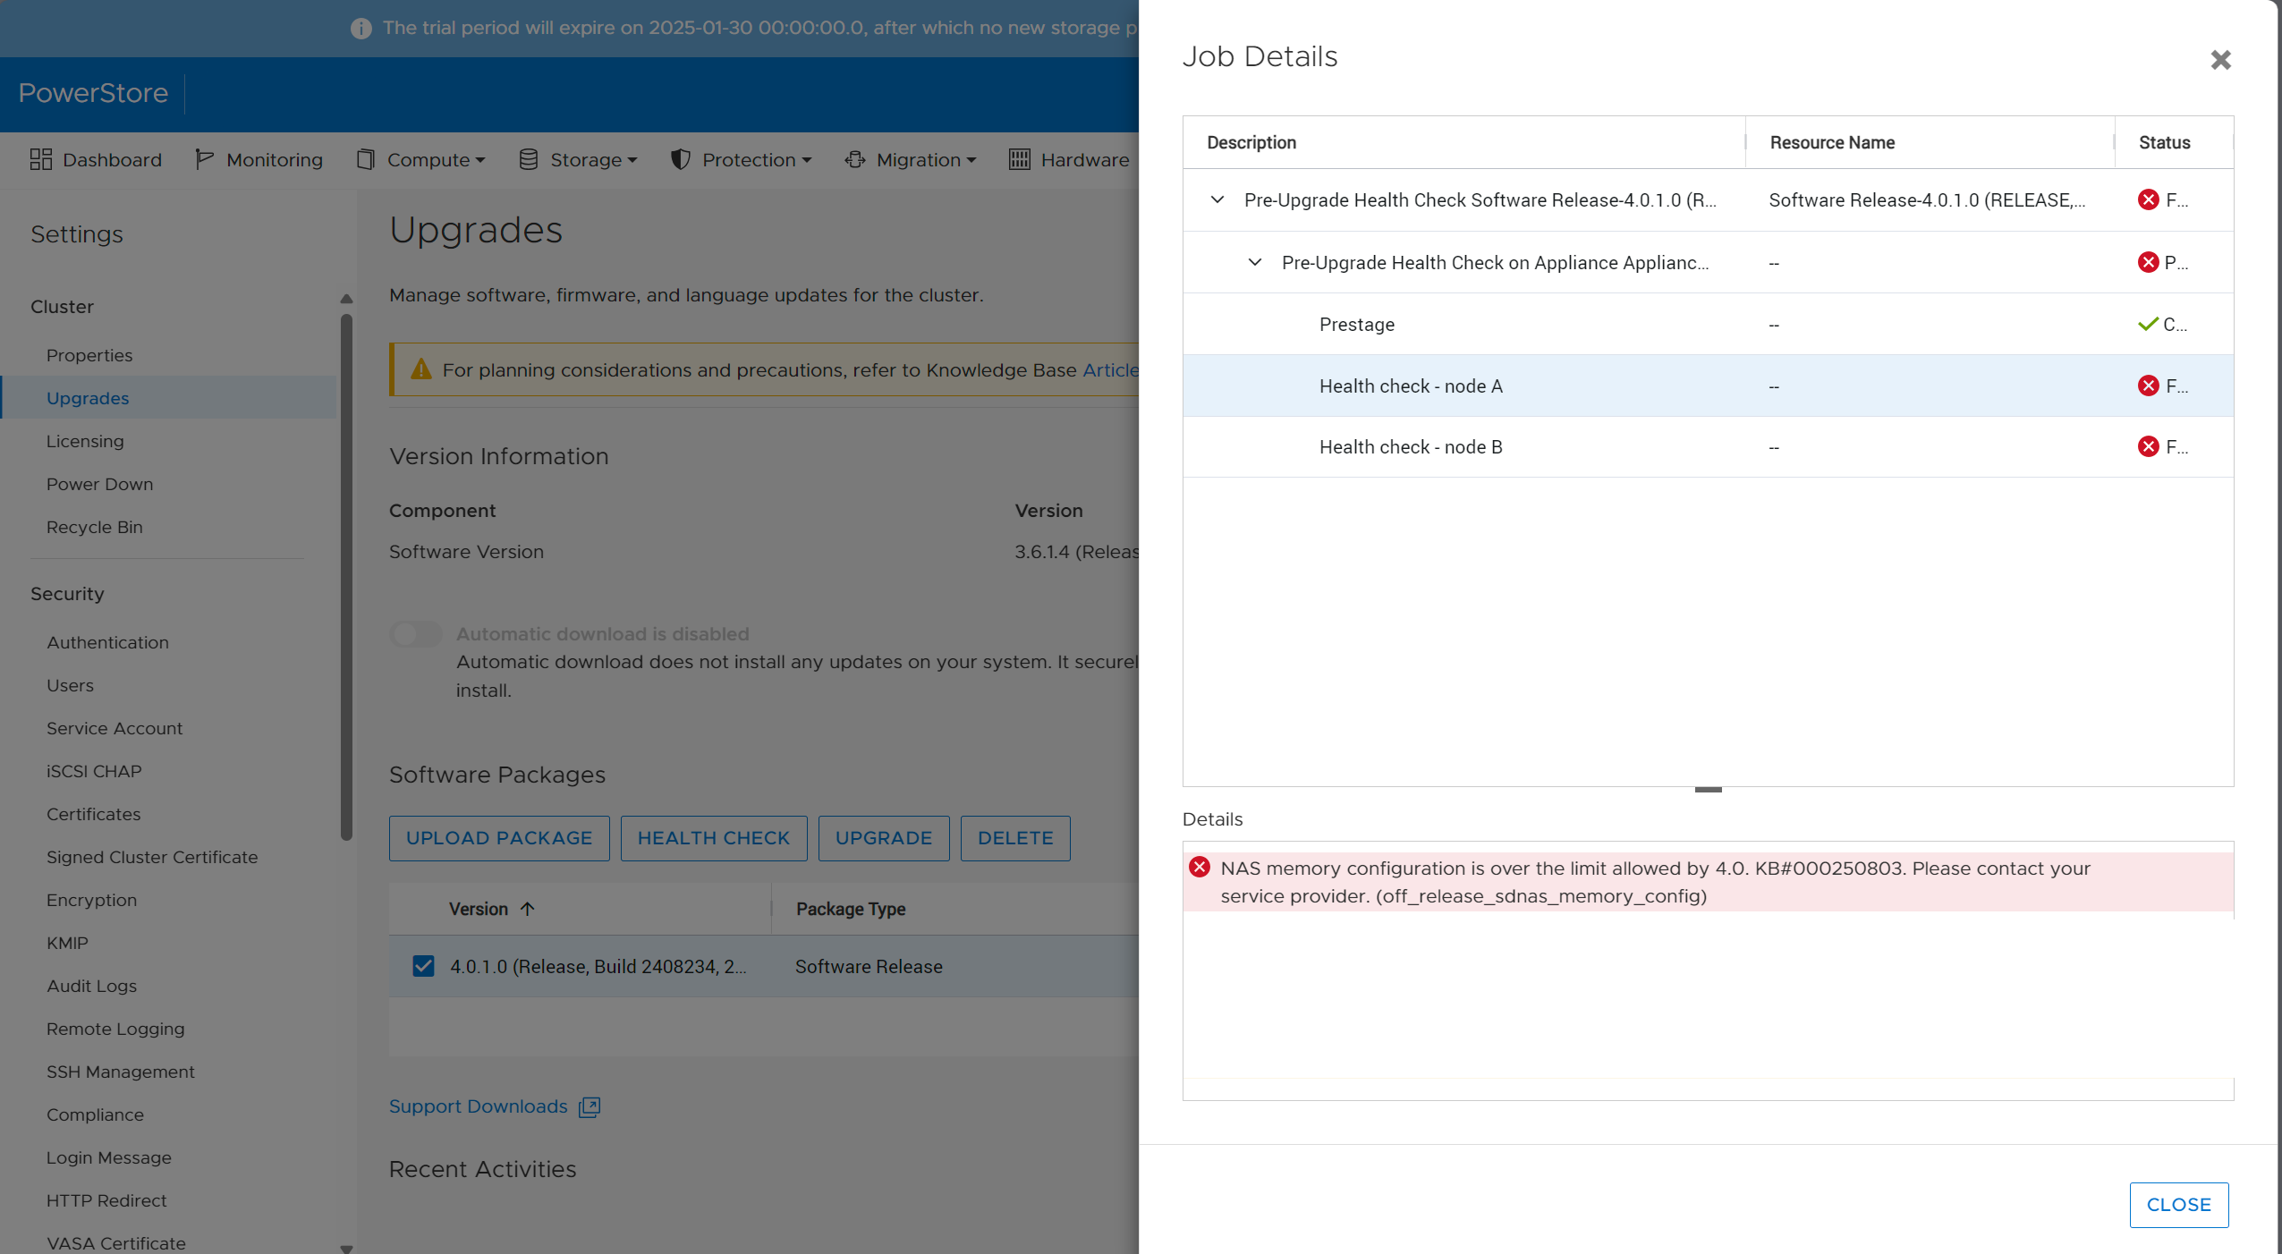Collapse Pre-Upgrade Health Check Software Release-4.0.1.0
The image size is (2282, 1254).
point(1217,199)
